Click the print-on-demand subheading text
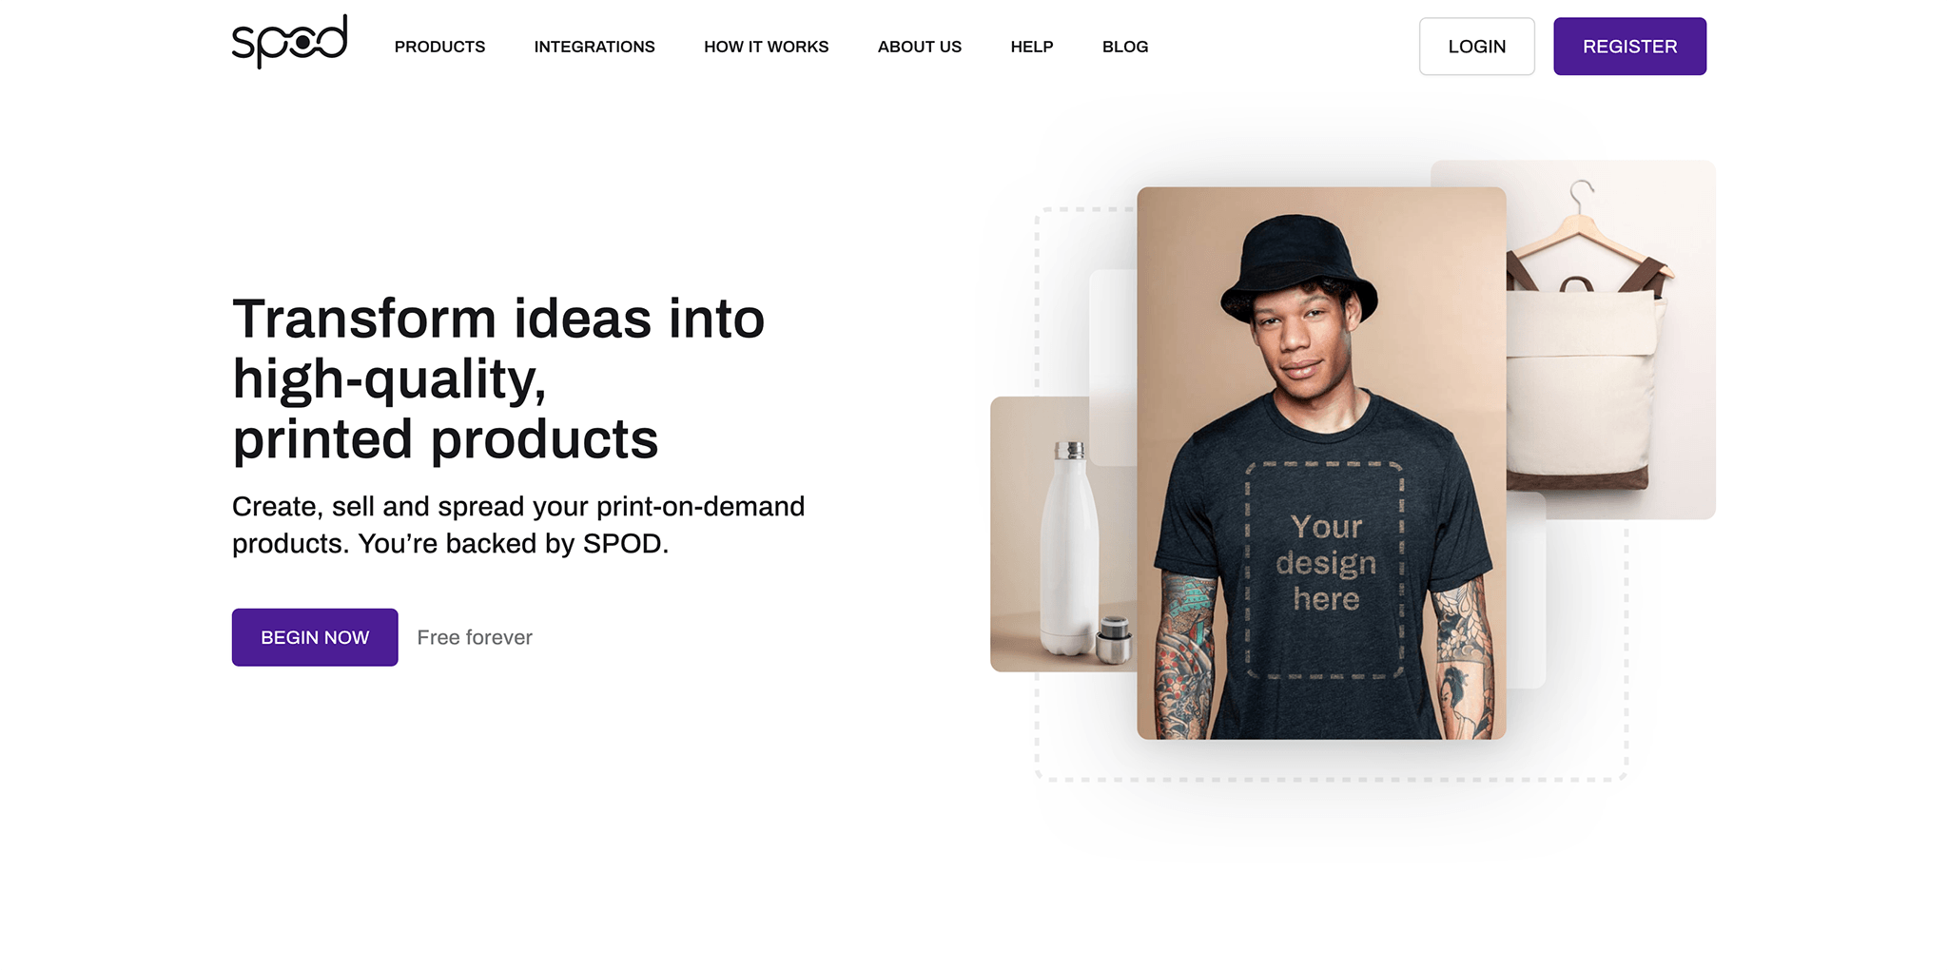The width and height of the screenshot is (1948, 970). (518, 525)
